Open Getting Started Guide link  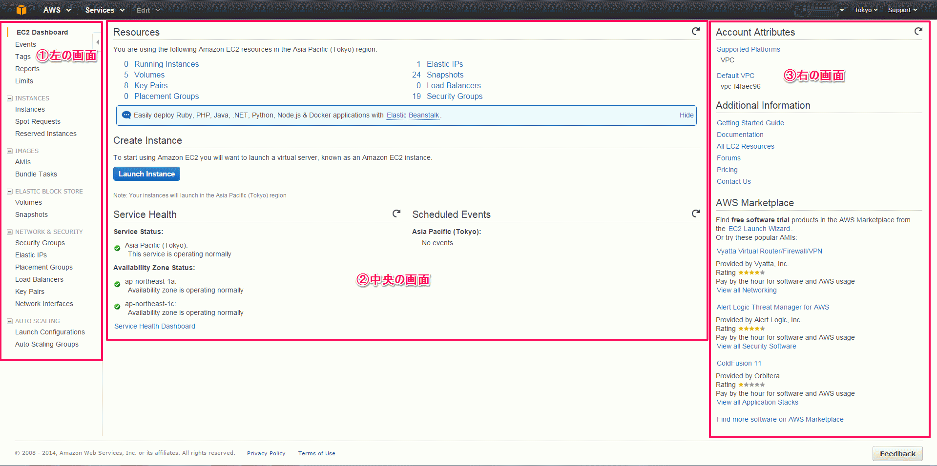[x=750, y=123]
